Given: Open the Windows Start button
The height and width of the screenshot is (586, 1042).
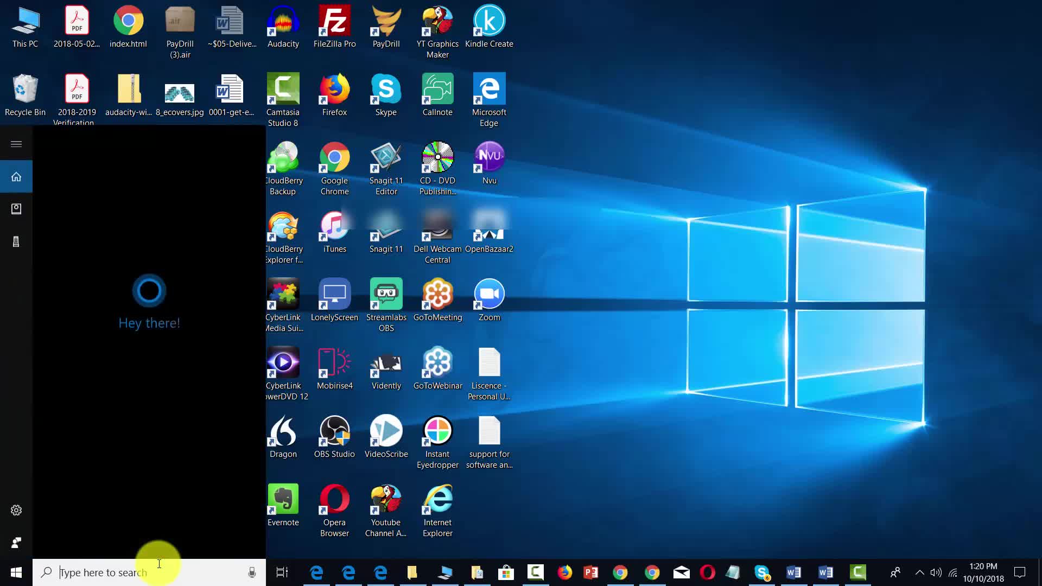Looking at the screenshot, I should pyautogui.click(x=16, y=572).
